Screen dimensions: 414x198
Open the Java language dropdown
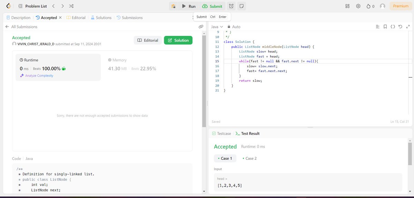click(217, 27)
